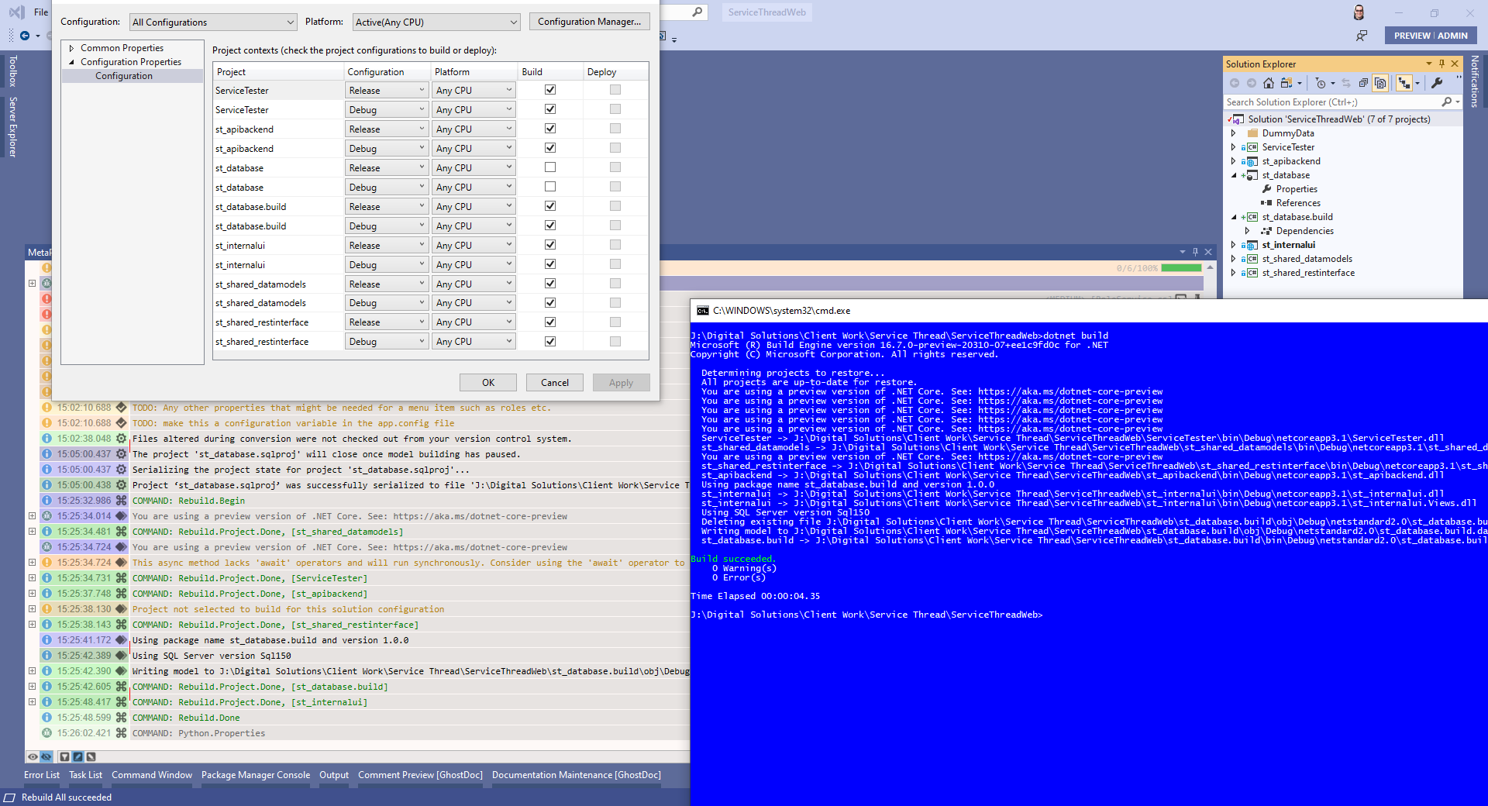Click the Solution Explorer back navigation icon
This screenshot has height=806, width=1488.
pyautogui.click(x=1234, y=83)
